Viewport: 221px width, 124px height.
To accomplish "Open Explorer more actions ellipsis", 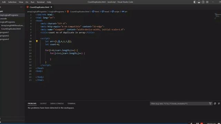I will pos(21,7).
